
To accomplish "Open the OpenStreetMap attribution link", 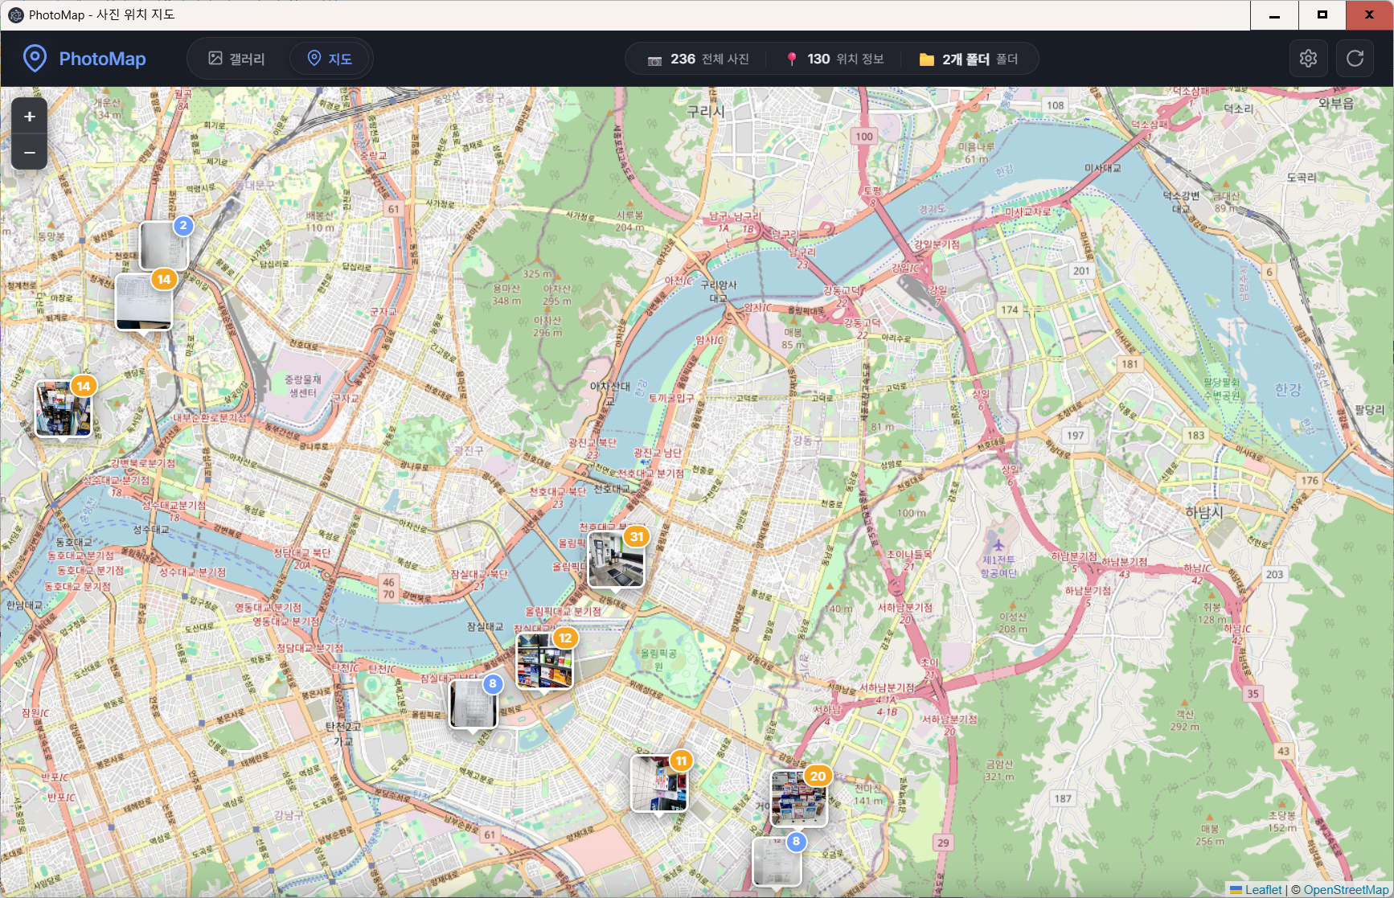I will [x=1347, y=890].
